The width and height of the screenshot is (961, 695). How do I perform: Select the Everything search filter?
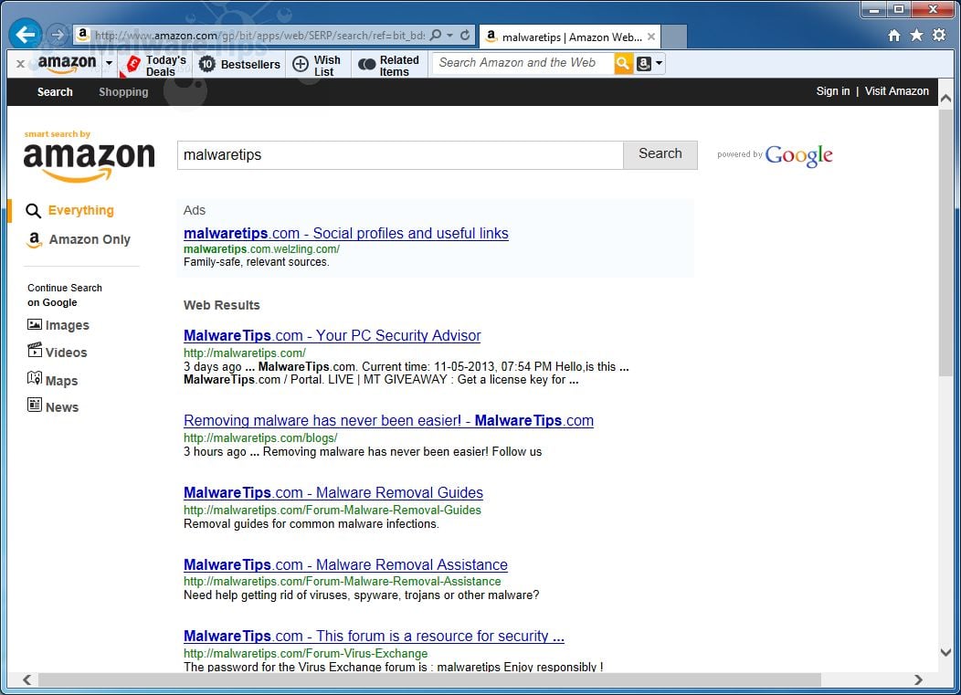coord(81,210)
